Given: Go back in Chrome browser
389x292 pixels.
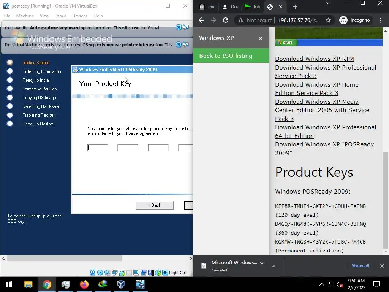Looking at the screenshot, I should [201, 20].
